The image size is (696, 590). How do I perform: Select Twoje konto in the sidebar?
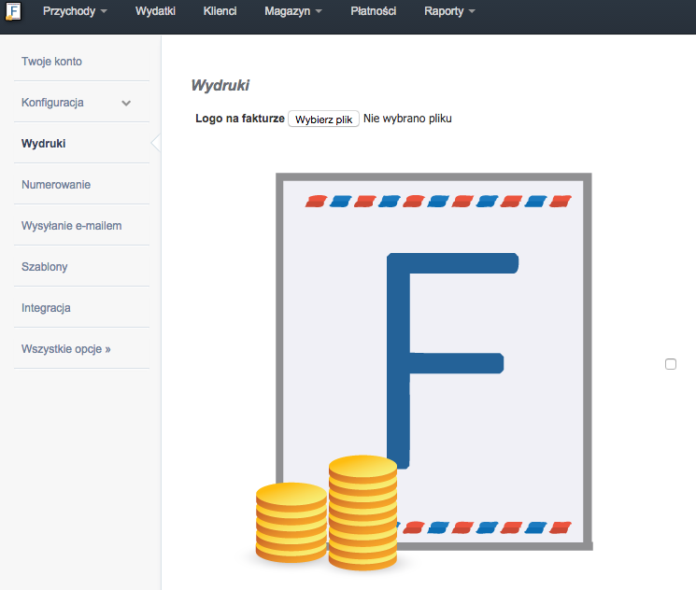tap(51, 62)
